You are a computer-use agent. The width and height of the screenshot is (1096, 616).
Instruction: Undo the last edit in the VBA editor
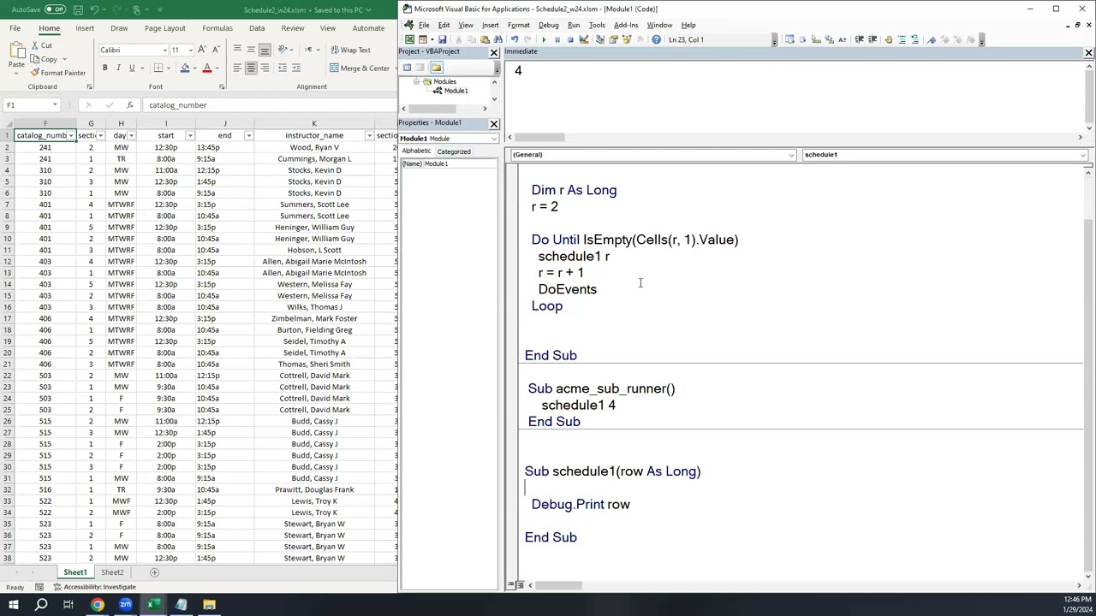pos(515,39)
